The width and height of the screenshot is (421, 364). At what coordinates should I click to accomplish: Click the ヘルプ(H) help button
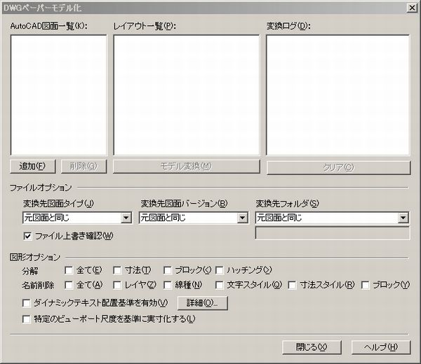point(380,346)
